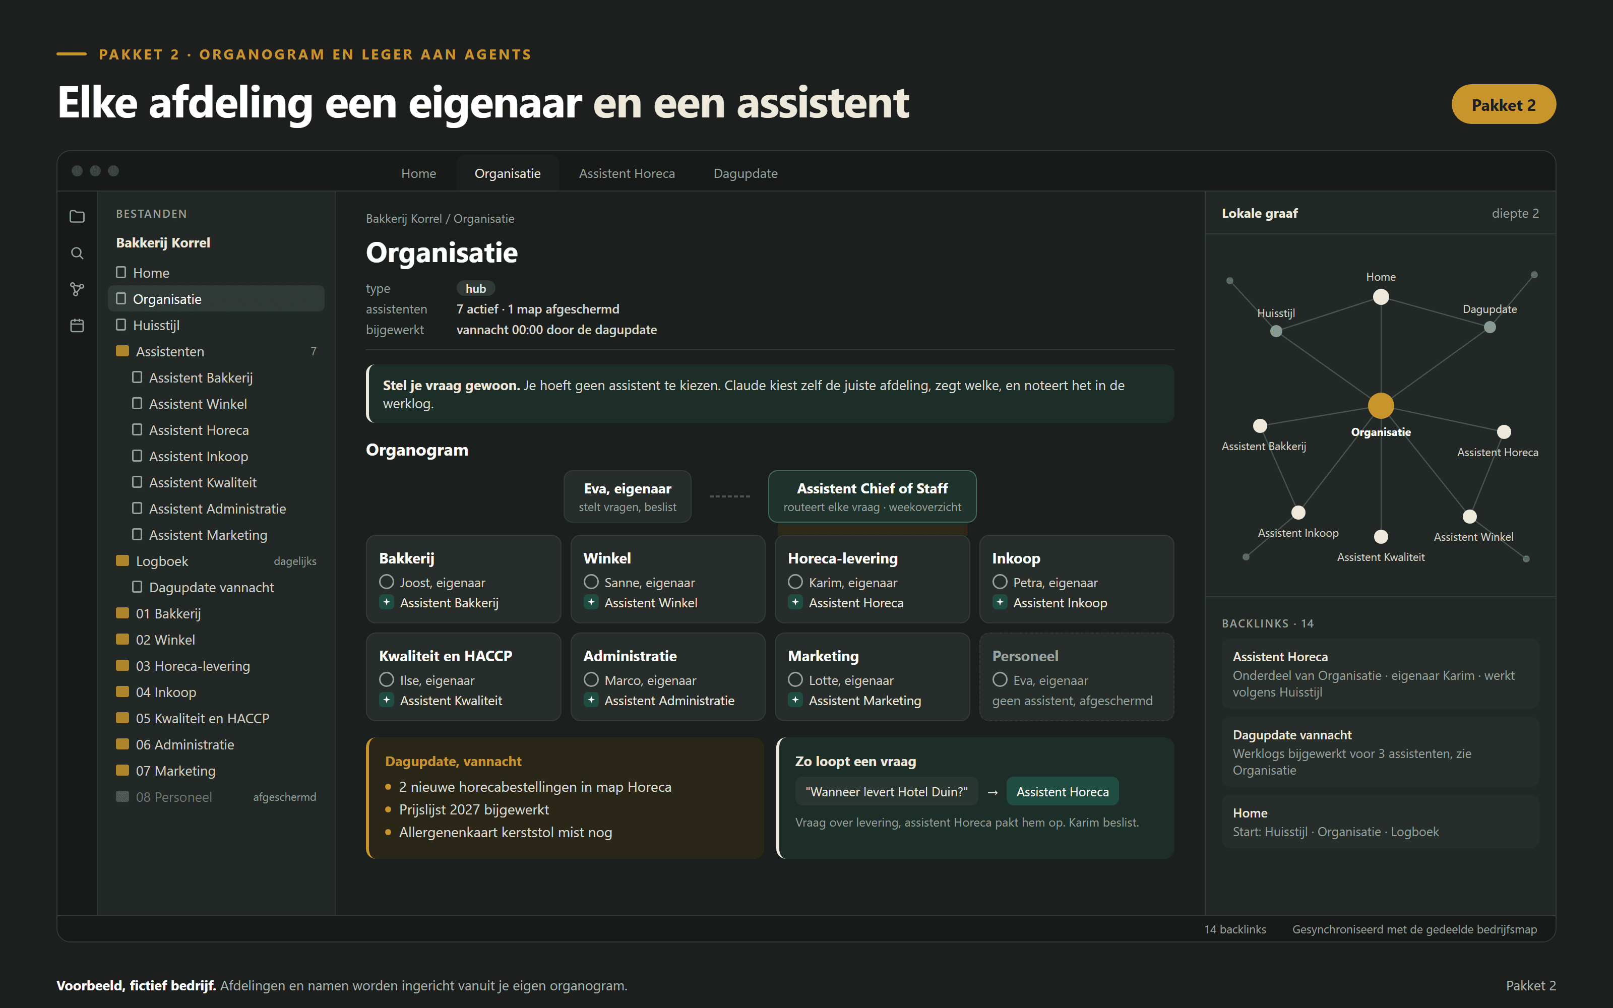1613x1008 pixels.
Task: Switch to the Home tab
Action: 418,173
